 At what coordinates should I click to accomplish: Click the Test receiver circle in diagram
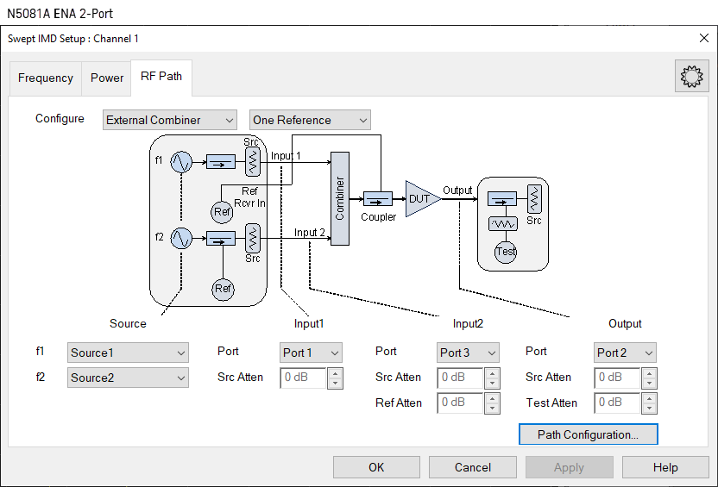pyautogui.click(x=506, y=252)
